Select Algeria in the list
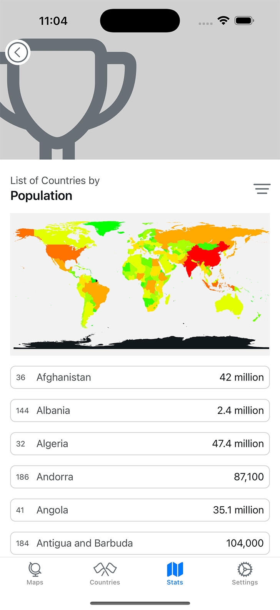Screen dimensions: 280x610 [140, 443]
